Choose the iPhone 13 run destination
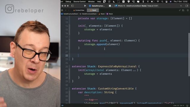 [x=120, y=6]
